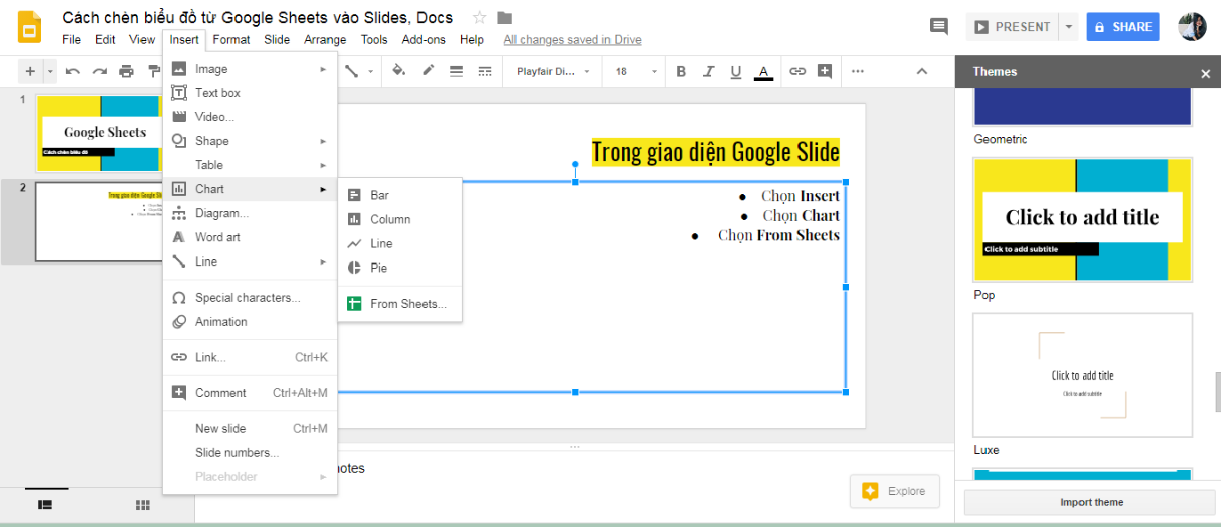The width and height of the screenshot is (1221, 527).
Task: Click the Google Slides home logo
Action: point(30,27)
